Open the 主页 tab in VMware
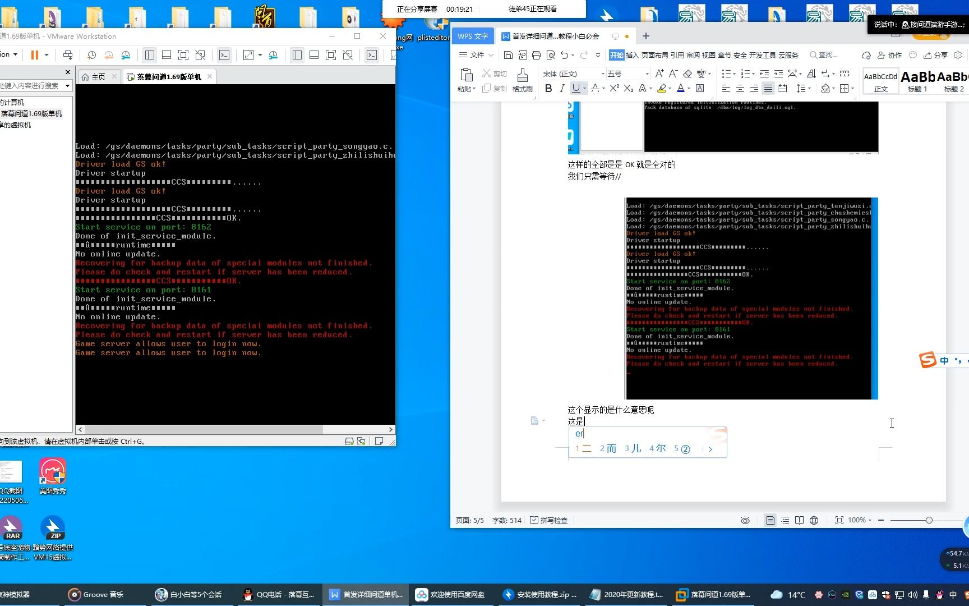 pos(98,77)
